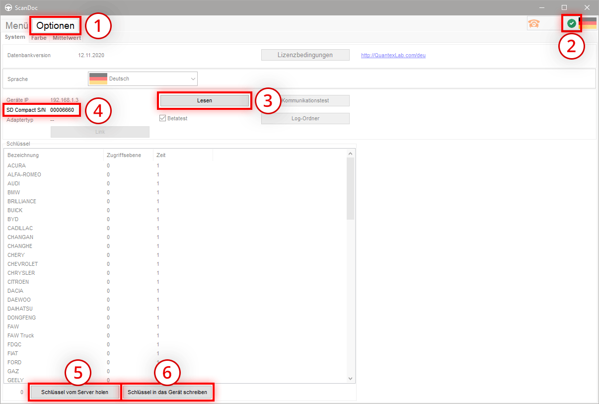This screenshot has height=404, width=599.
Task: Click the German flag icon at top right
Action: coord(589,23)
